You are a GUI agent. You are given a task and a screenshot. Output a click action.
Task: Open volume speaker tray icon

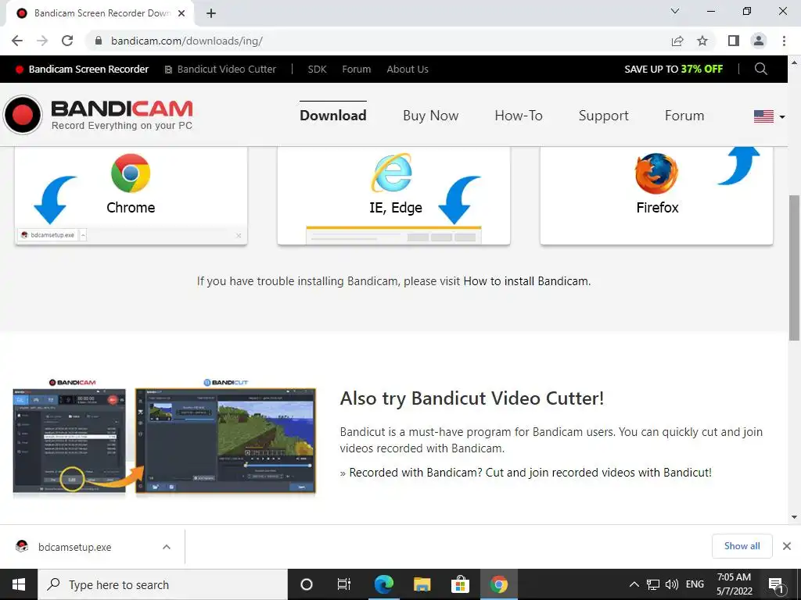pos(672,584)
